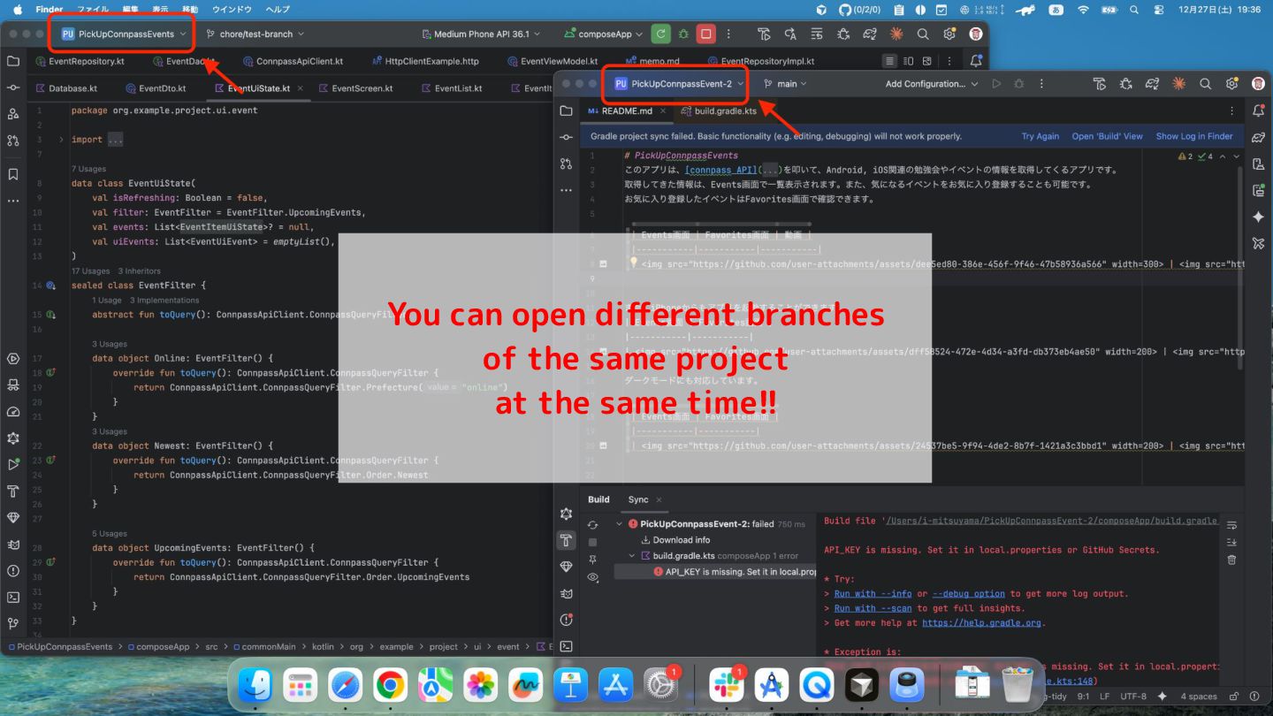
Task: Open Terminal tool window in front window sidebar
Action: click(566, 647)
